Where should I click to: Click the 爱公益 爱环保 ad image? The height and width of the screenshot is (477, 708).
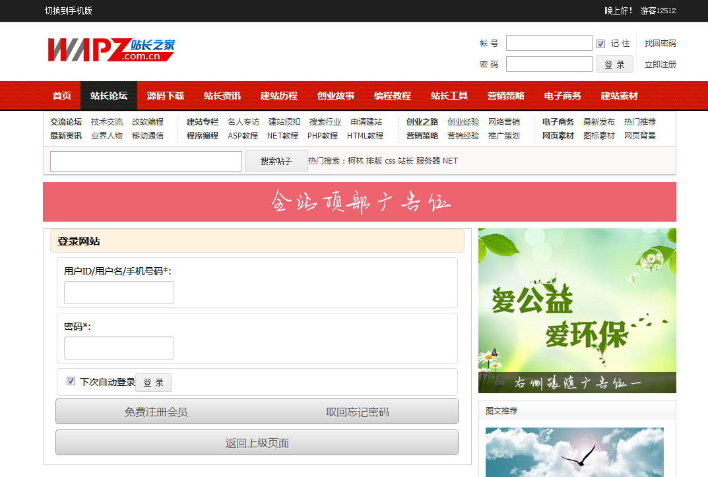[577, 310]
